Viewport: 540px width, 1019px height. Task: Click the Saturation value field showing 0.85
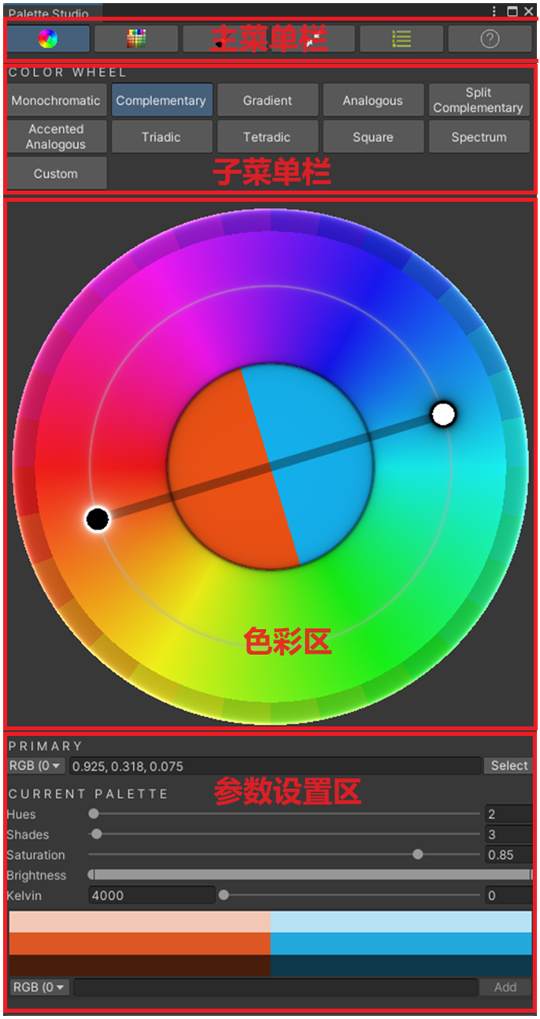(509, 855)
